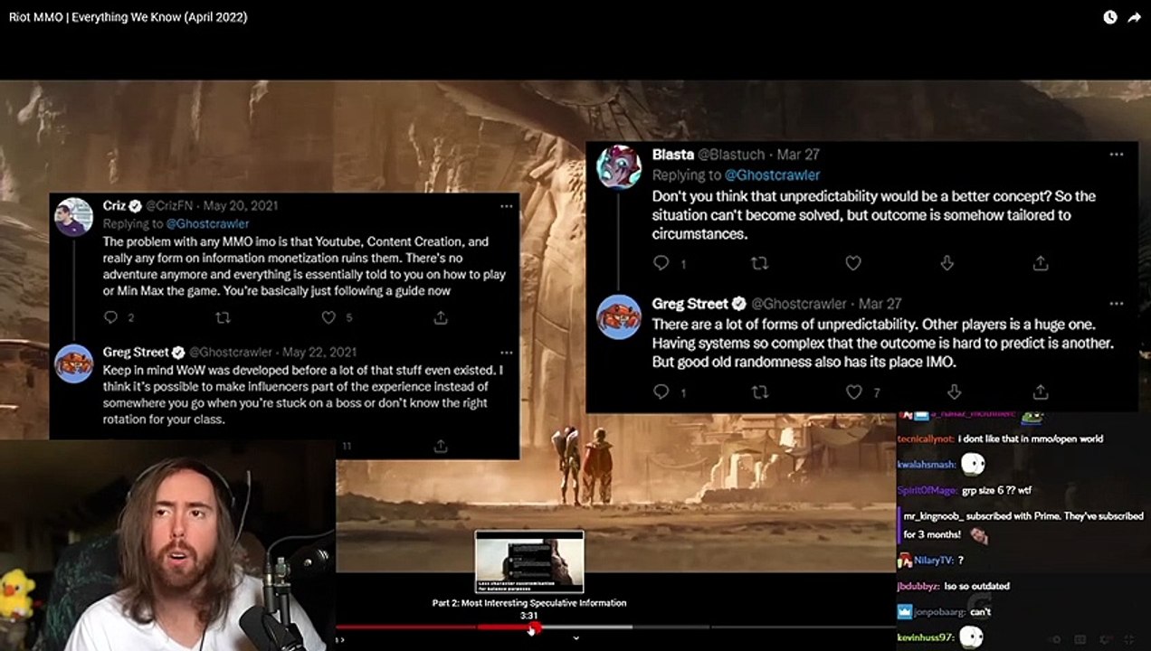Share Criz's tweet via upload icon
1151x651 pixels.
(x=441, y=317)
